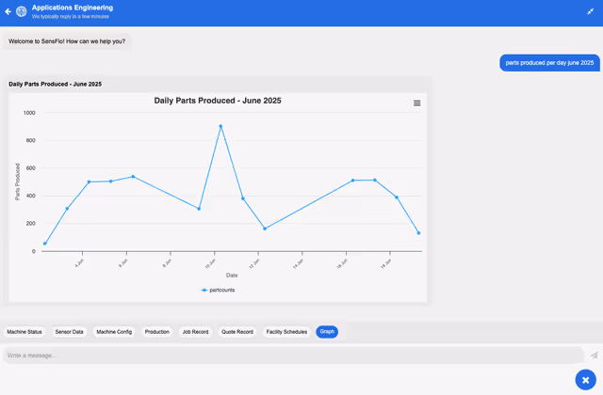Select the Sensor Data quick reply
603x395 pixels.
[69, 332]
